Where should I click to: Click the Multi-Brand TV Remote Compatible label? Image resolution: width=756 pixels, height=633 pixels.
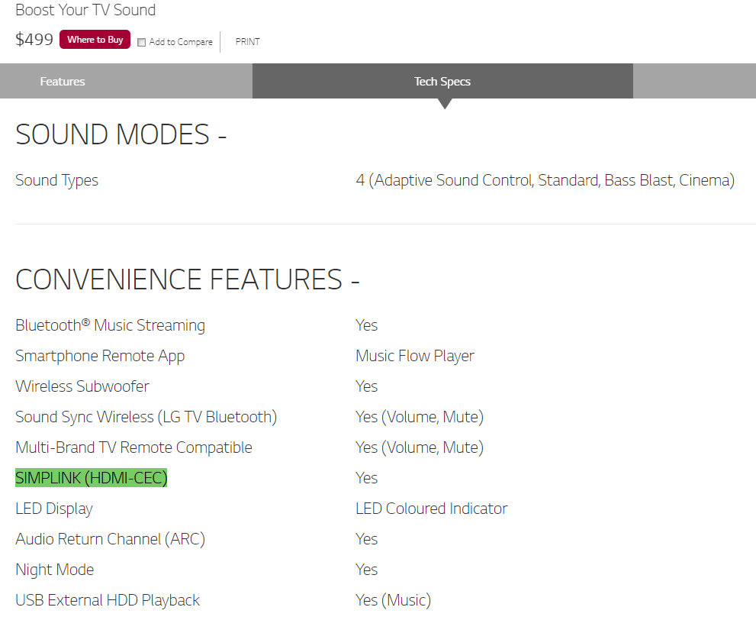(134, 447)
